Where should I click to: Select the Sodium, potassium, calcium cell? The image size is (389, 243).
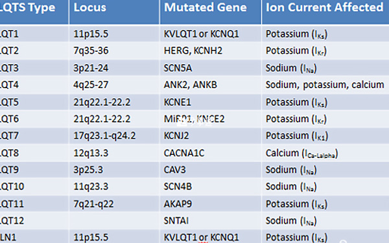pyautogui.click(x=325, y=84)
